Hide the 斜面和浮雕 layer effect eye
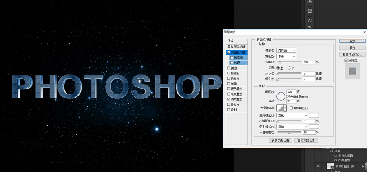 tap(336, 156)
